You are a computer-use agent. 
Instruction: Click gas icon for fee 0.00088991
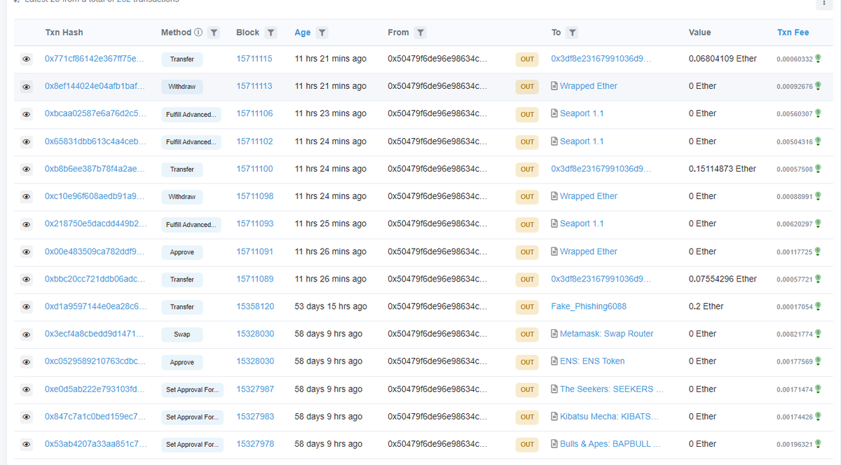point(818,196)
